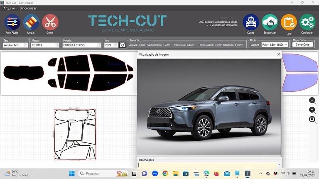Image resolution: width=319 pixels, height=179 pixels.
Task: Click the volume icon in system tray
Action: point(288,174)
